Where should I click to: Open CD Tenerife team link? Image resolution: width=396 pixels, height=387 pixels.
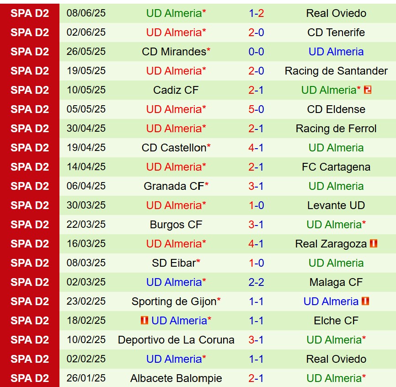point(336,32)
